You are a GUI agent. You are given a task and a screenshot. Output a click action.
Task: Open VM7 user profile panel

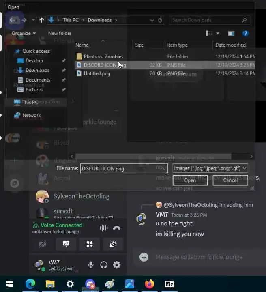tap(57, 265)
